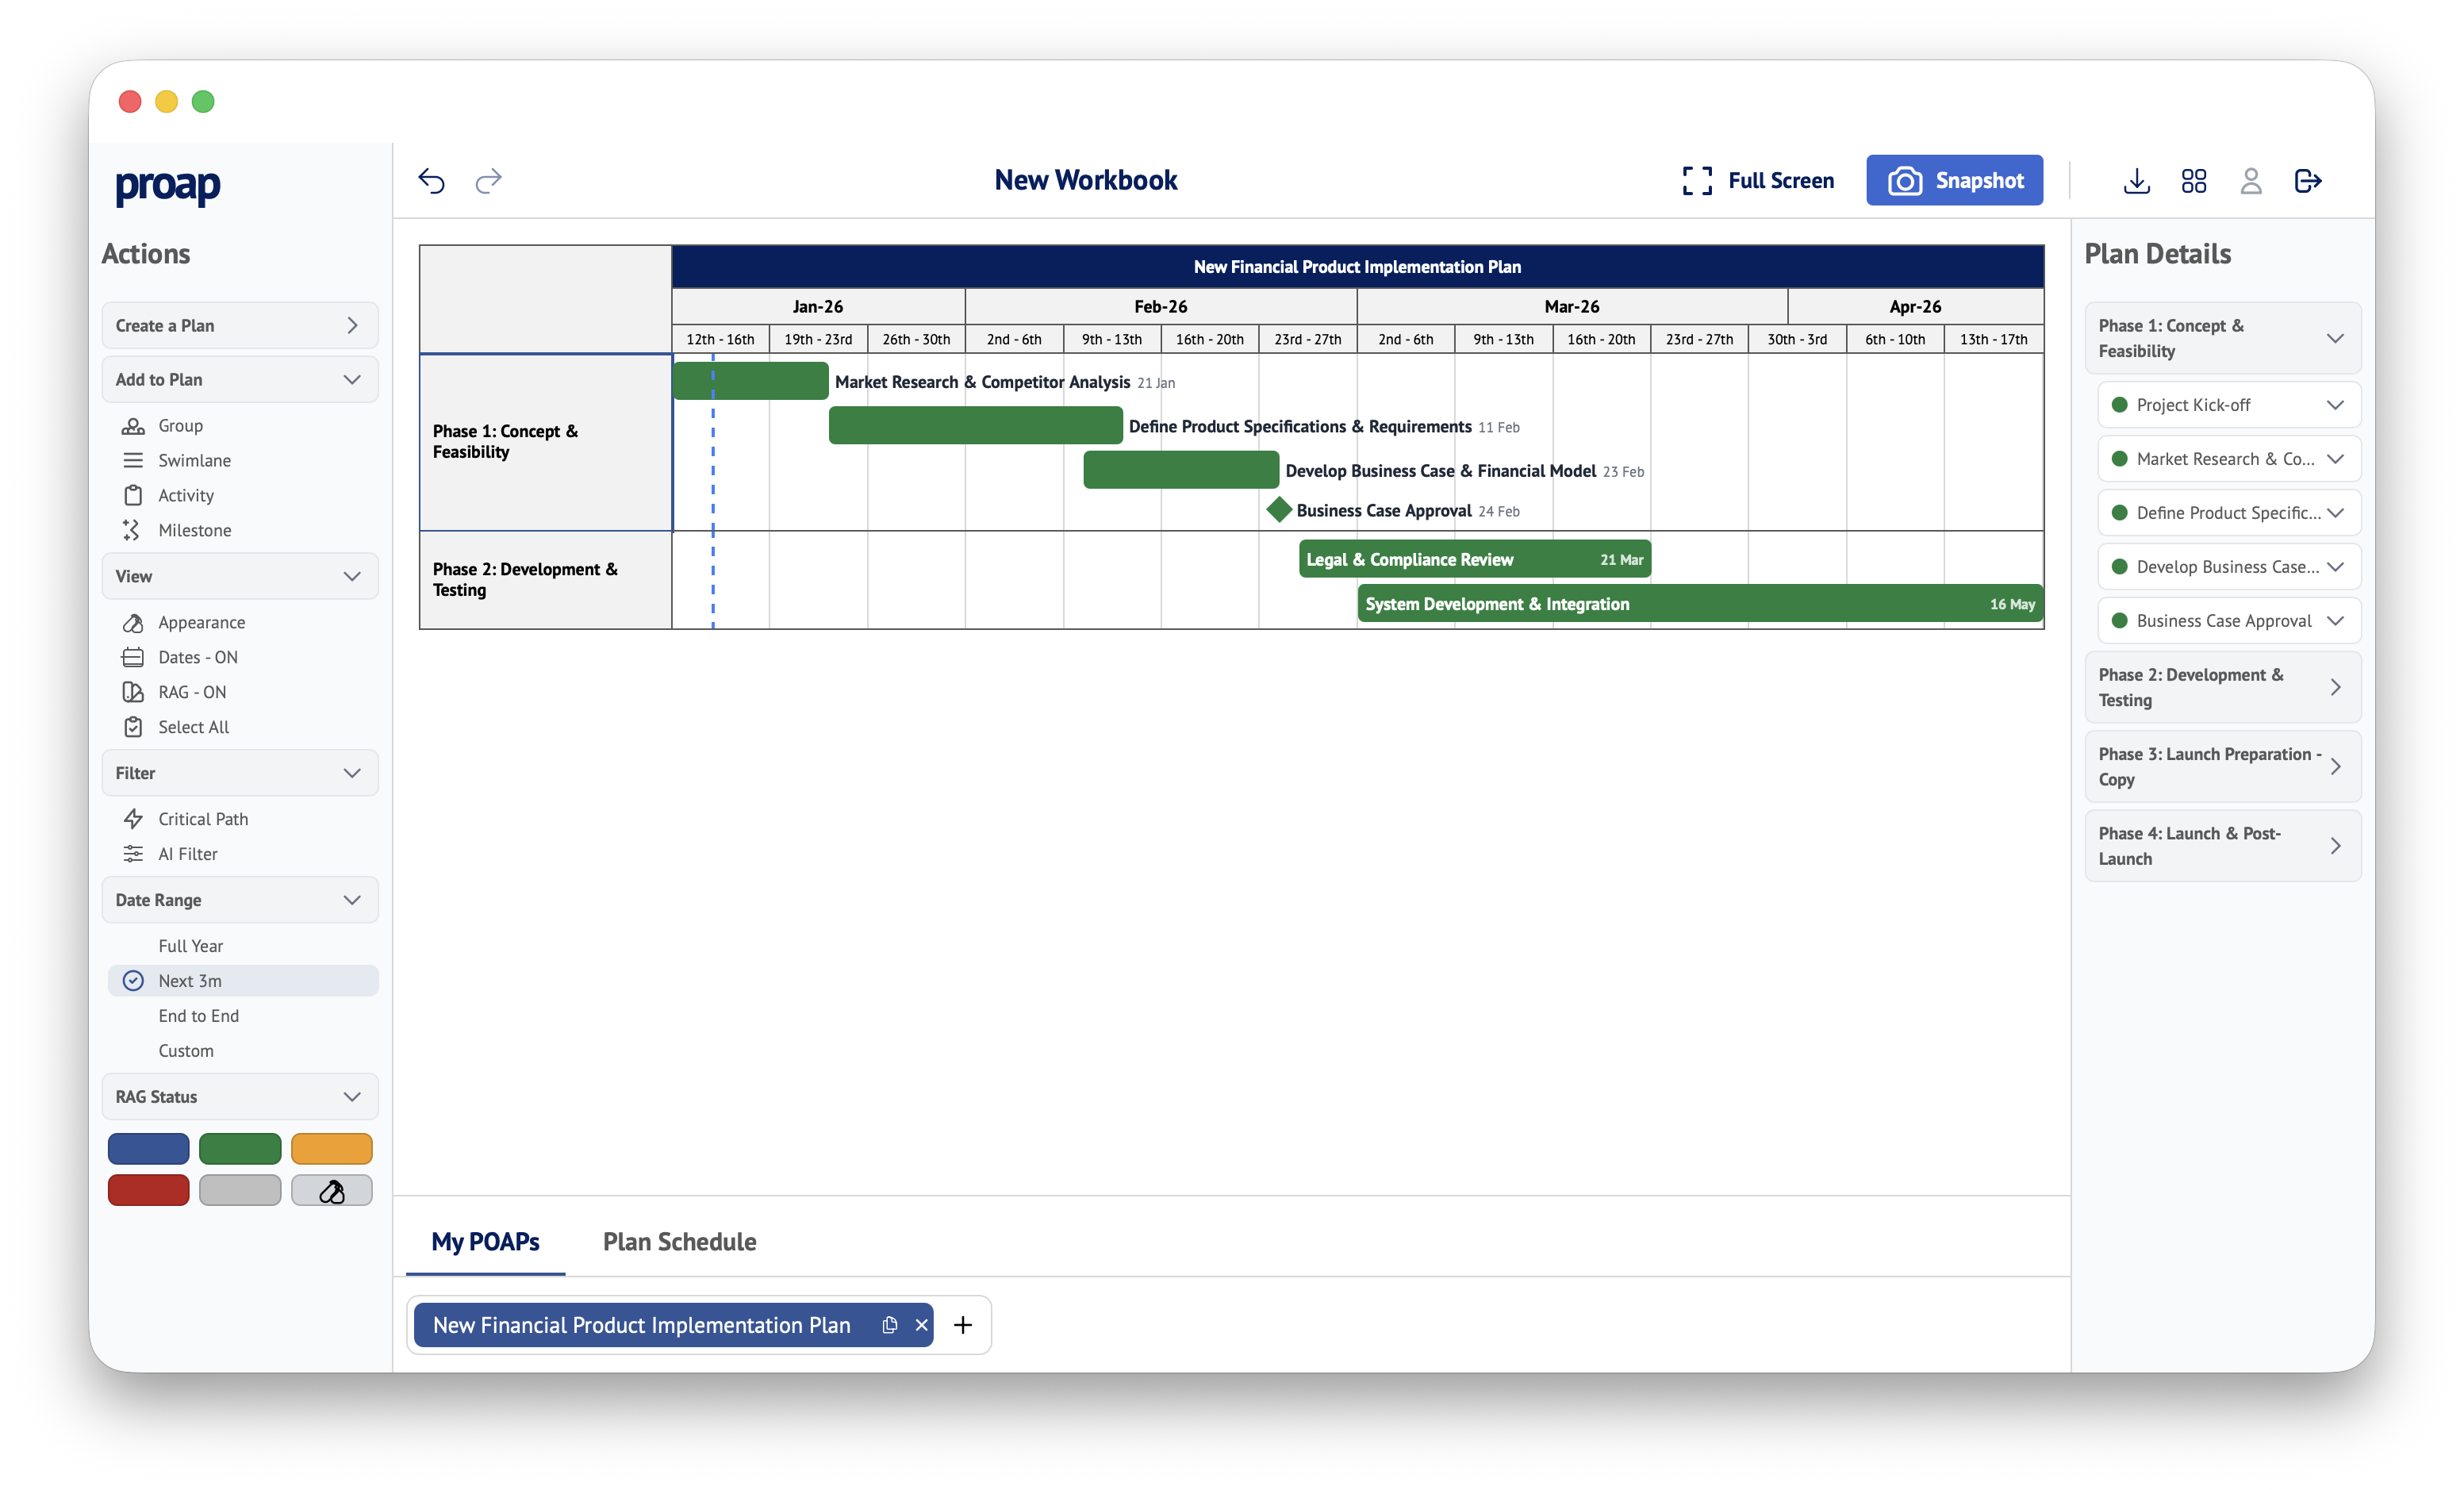
Task: Expand the Phase 3: Launch Preparation - Copy panel
Action: pyautogui.click(x=2337, y=766)
